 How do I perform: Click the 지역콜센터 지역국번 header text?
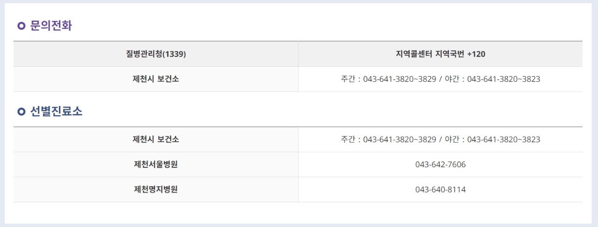(430, 54)
